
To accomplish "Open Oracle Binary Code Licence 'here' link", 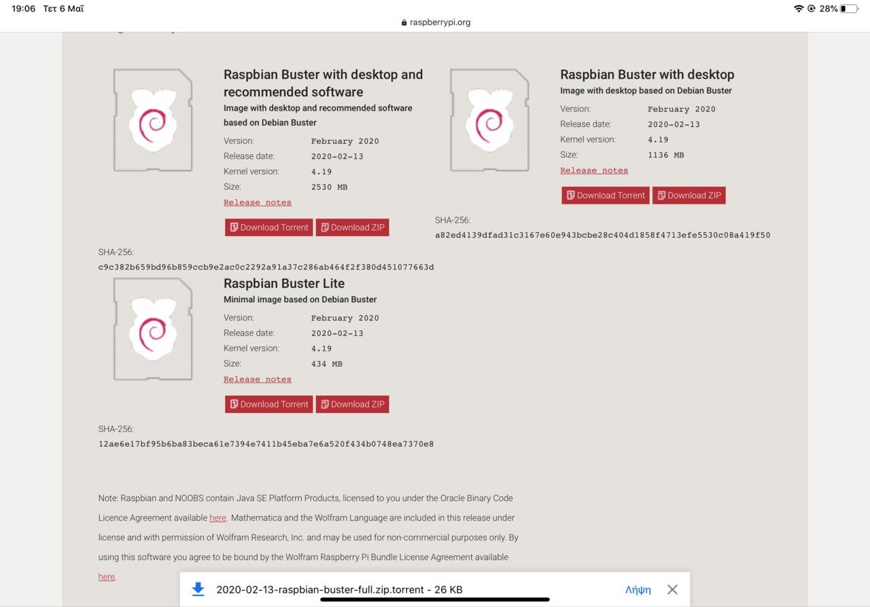I will [x=217, y=518].
